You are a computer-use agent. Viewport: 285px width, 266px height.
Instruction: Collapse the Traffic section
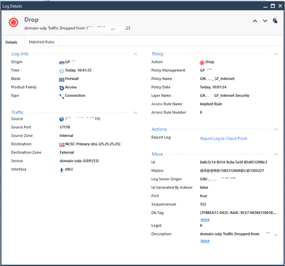136,113
